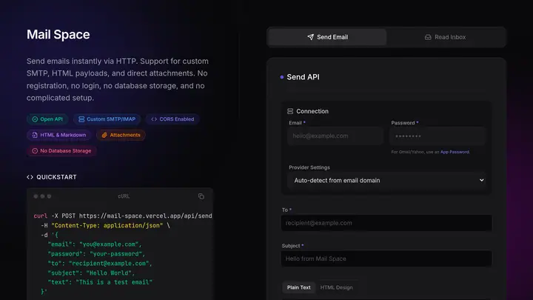The image size is (533, 300).
Task: Click the Quickstart code brackets icon
Action: (x=30, y=177)
